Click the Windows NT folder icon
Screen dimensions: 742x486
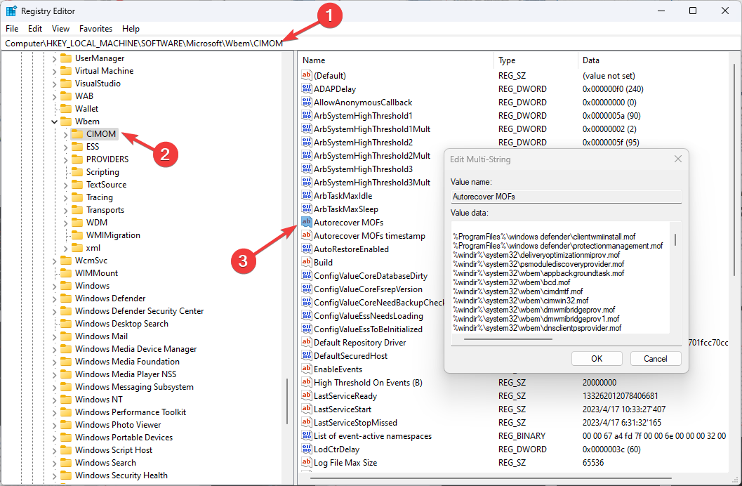click(66, 400)
